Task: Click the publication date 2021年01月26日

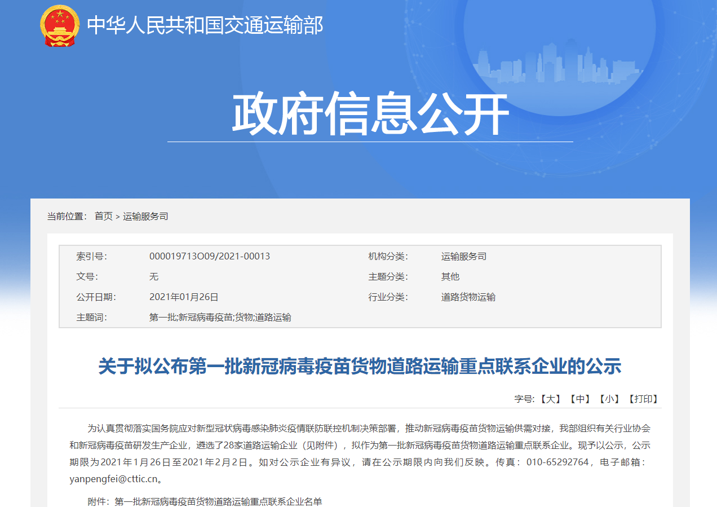Action: 183,297
